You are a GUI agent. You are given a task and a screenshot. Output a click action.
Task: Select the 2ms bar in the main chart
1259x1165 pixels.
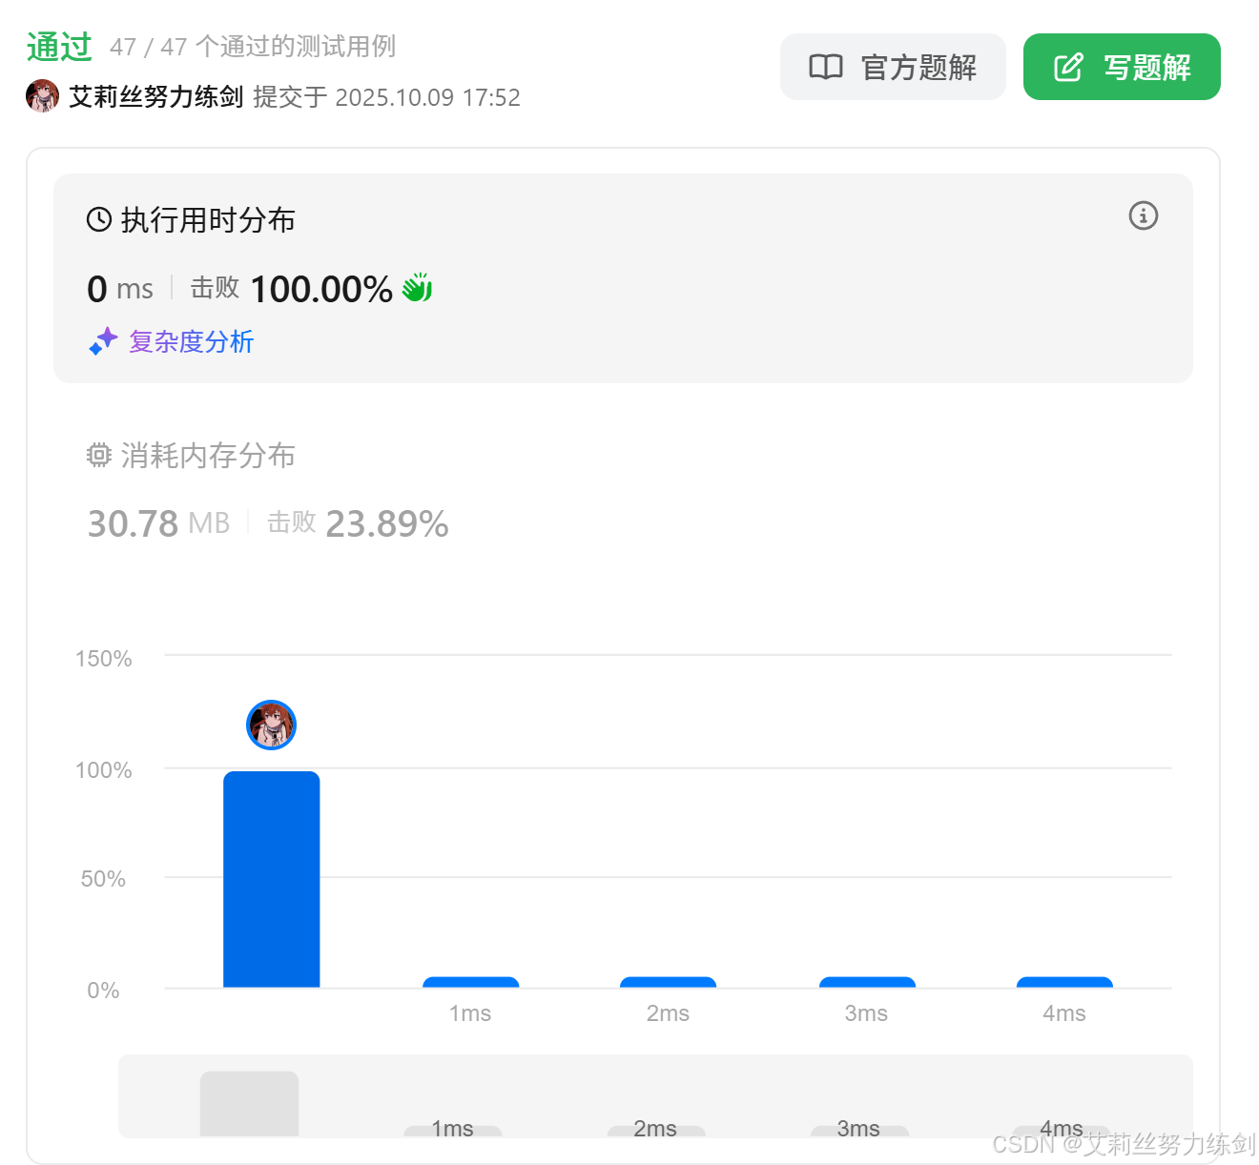point(668,982)
